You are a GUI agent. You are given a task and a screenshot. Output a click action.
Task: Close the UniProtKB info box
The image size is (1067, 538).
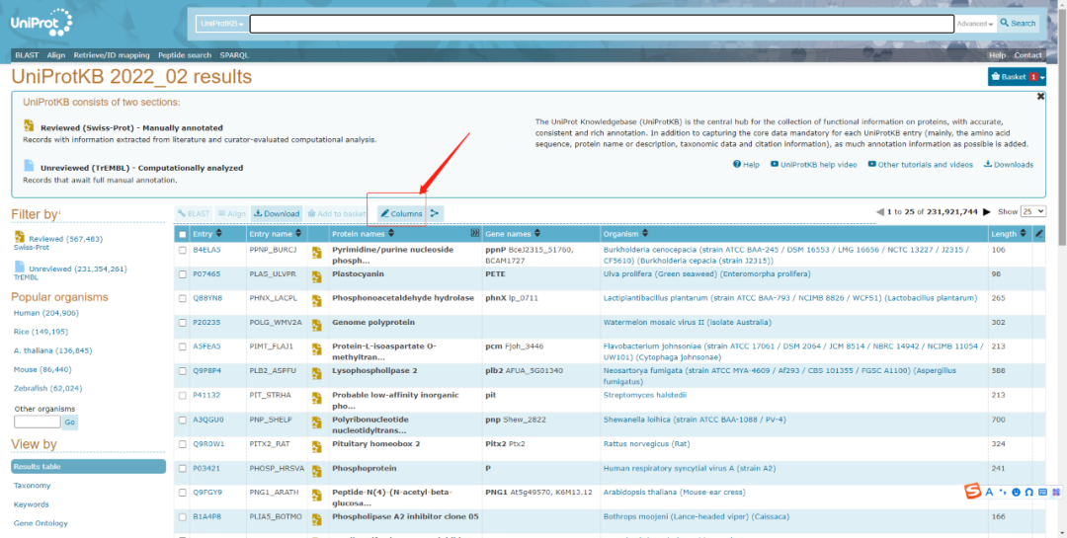point(1040,97)
